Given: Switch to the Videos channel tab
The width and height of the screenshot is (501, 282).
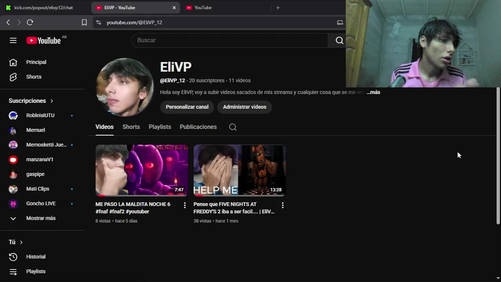Looking at the screenshot, I should pos(104,127).
